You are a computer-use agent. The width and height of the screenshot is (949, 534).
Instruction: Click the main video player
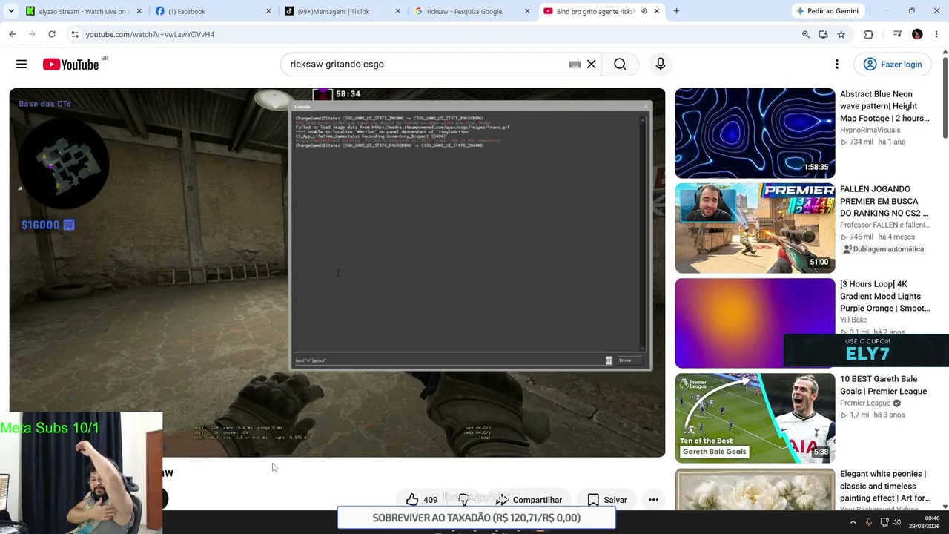(x=337, y=272)
